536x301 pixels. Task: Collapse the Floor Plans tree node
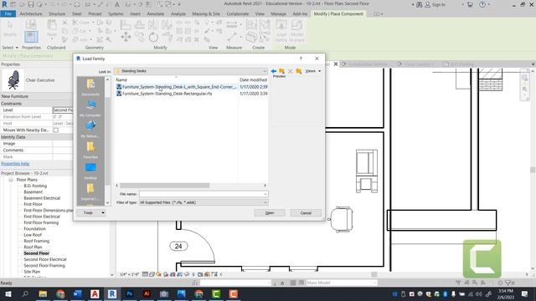(x=11, y=180)
